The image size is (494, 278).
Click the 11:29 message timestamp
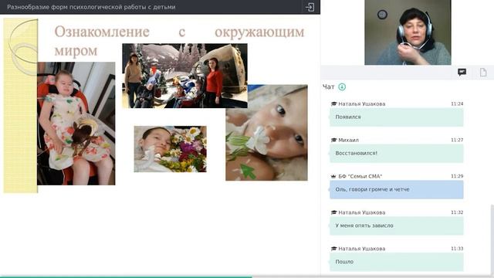(457, 176)
